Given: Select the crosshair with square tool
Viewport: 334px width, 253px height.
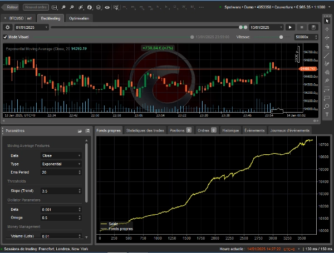Looking at the screenshot, I should click(327, 46).
